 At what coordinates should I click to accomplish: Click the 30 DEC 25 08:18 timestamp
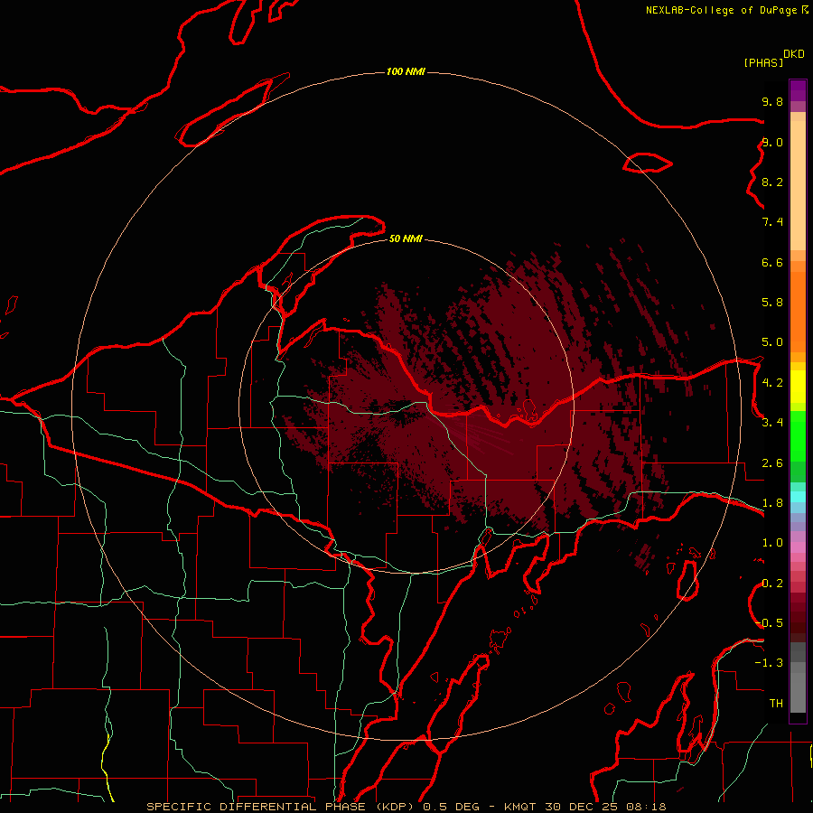click(x=605, y=807)
